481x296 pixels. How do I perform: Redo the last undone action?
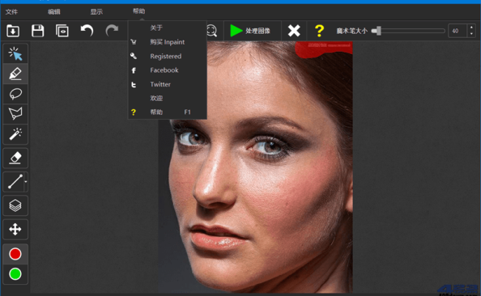pos(112,31)
